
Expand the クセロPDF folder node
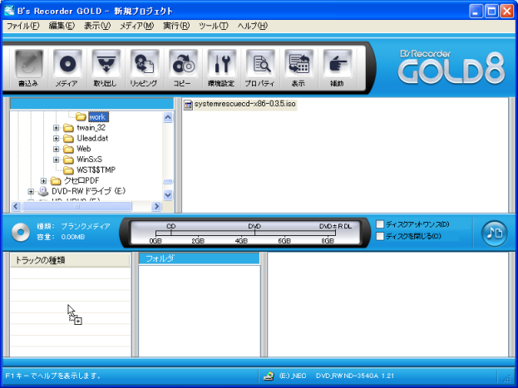click(43, 180)
